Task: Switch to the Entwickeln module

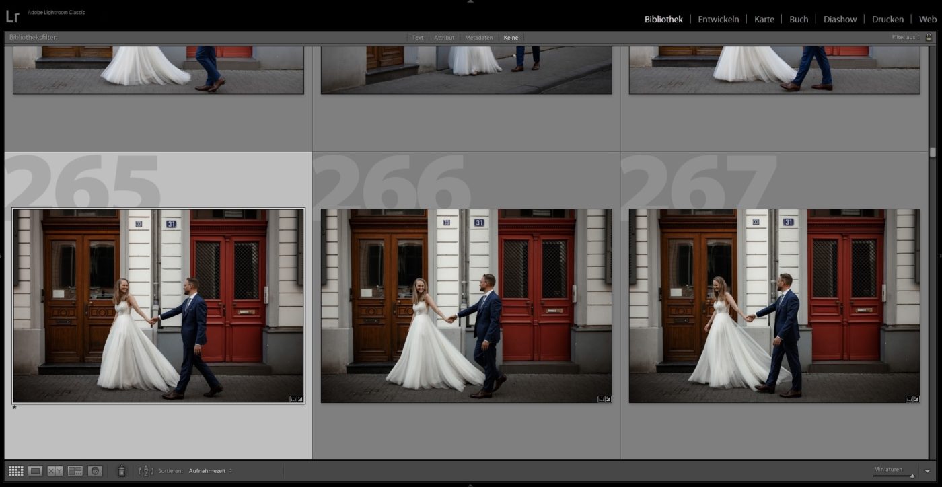Action: click(719, 20)
